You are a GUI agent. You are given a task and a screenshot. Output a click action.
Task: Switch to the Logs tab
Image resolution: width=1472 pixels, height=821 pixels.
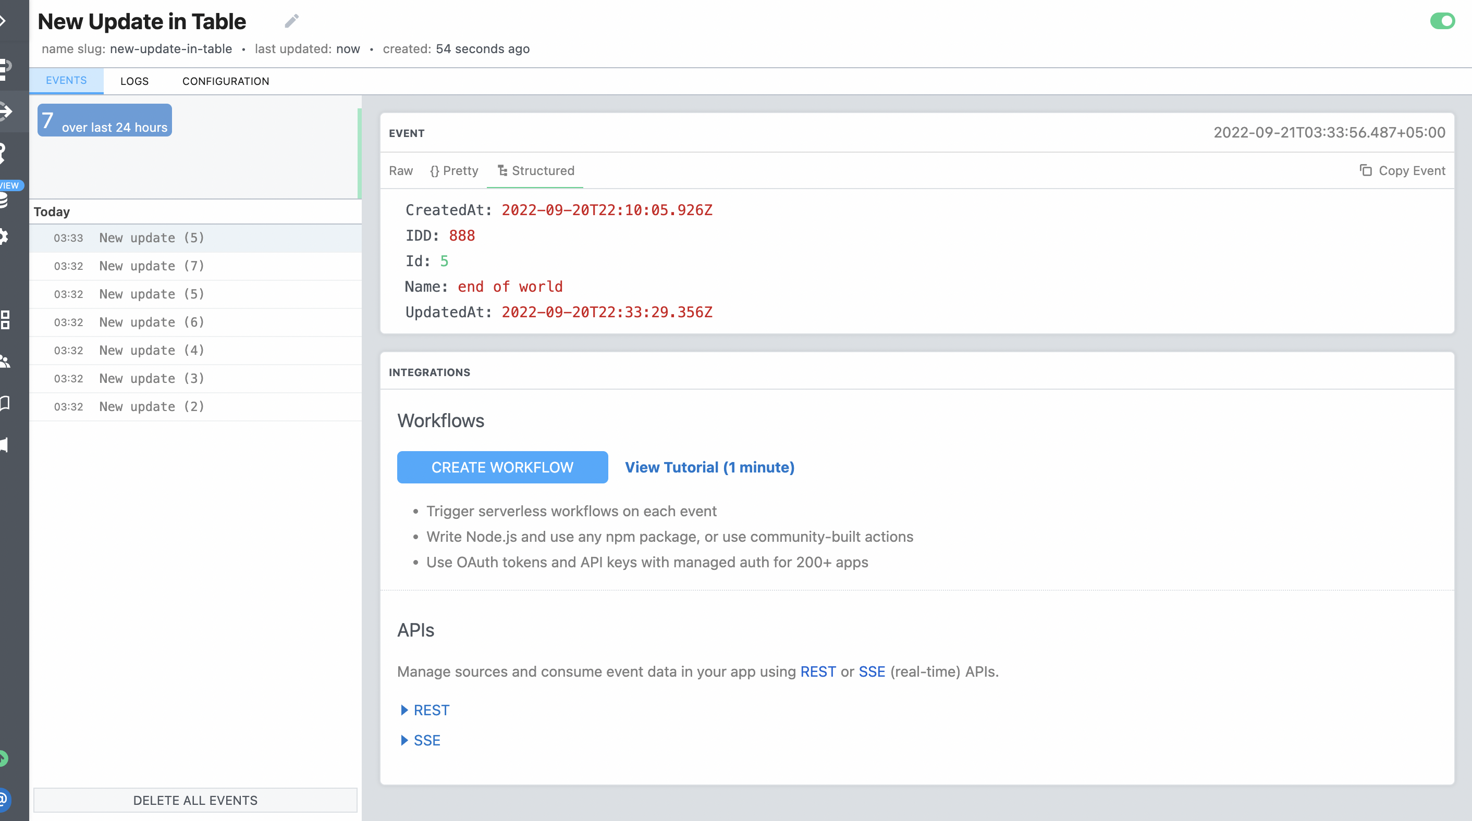134,81
